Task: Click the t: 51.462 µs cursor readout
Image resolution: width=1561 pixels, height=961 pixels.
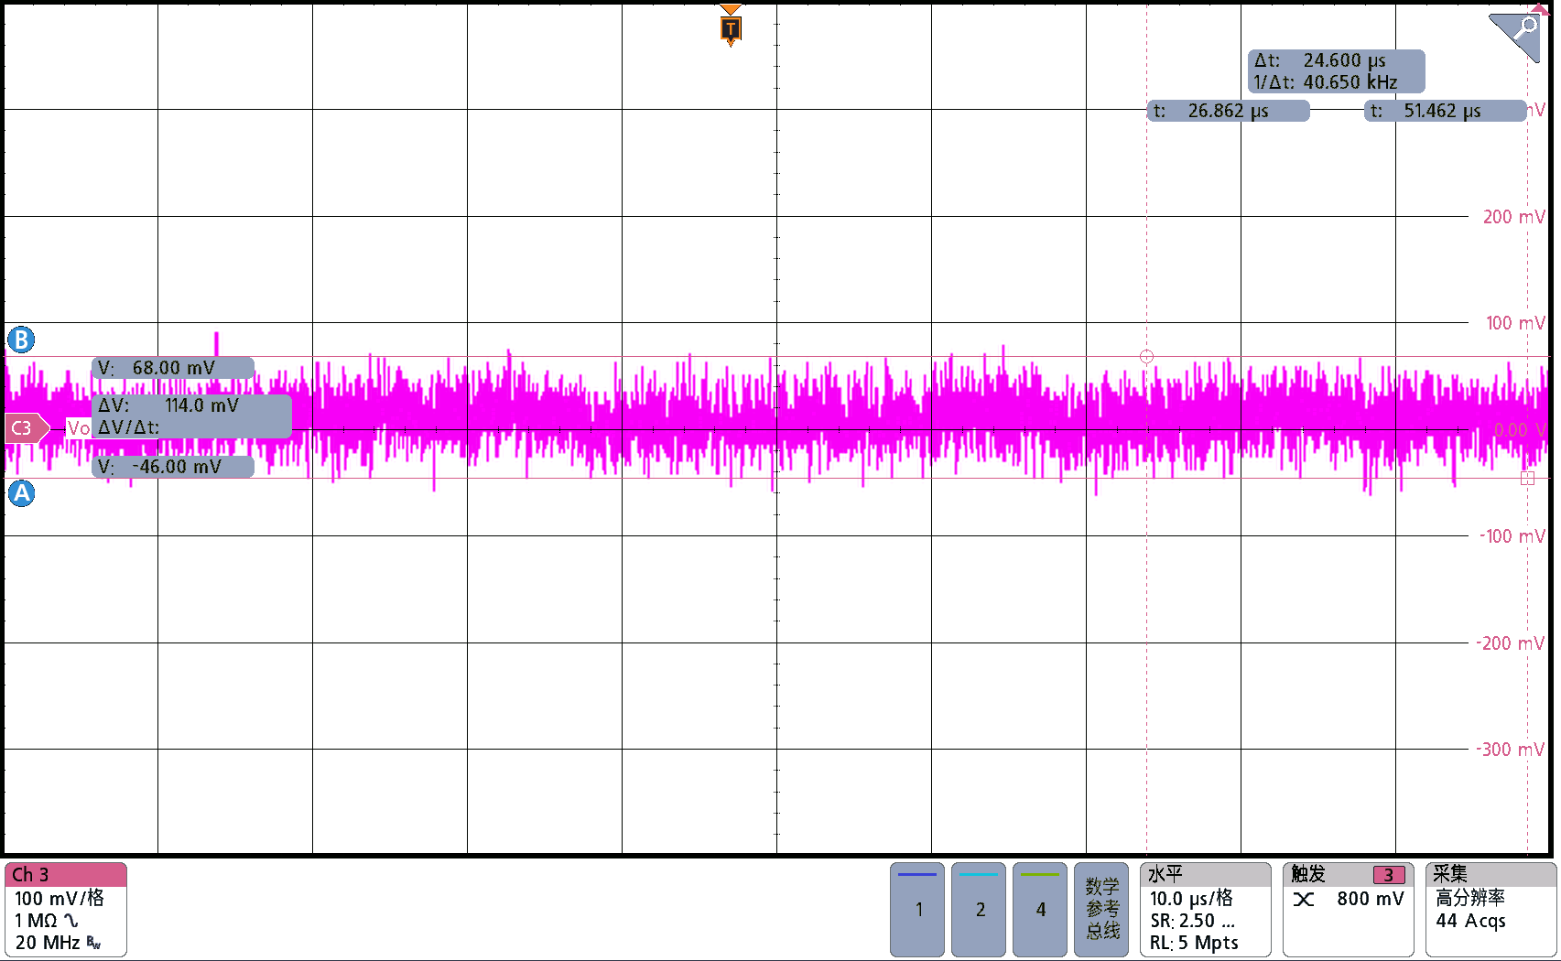Action: 1444,111
